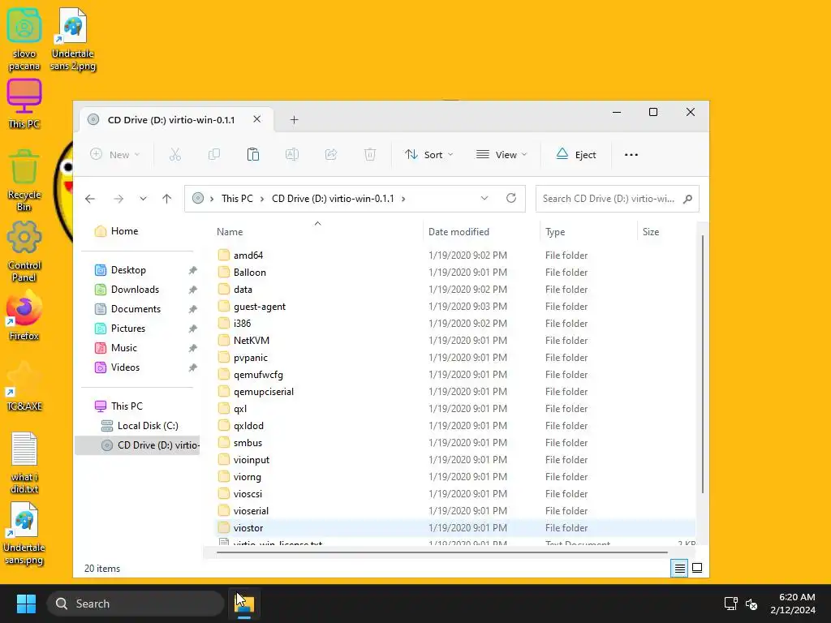831x623 pixels.
Task: Click CD Drive (D:) breadcrumb segment
Action: pos(333,199)
